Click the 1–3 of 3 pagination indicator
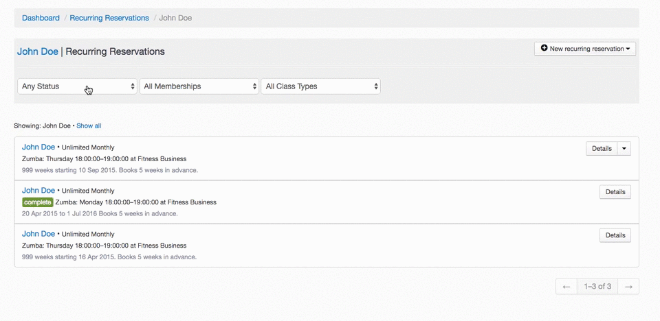660x321 pixels. [x=597, y=287]
